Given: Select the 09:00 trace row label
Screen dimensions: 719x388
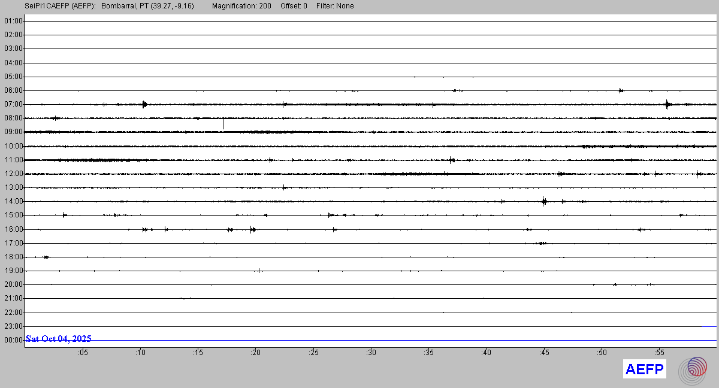Looking at the screenshot, I should click(x=13, y=132).
